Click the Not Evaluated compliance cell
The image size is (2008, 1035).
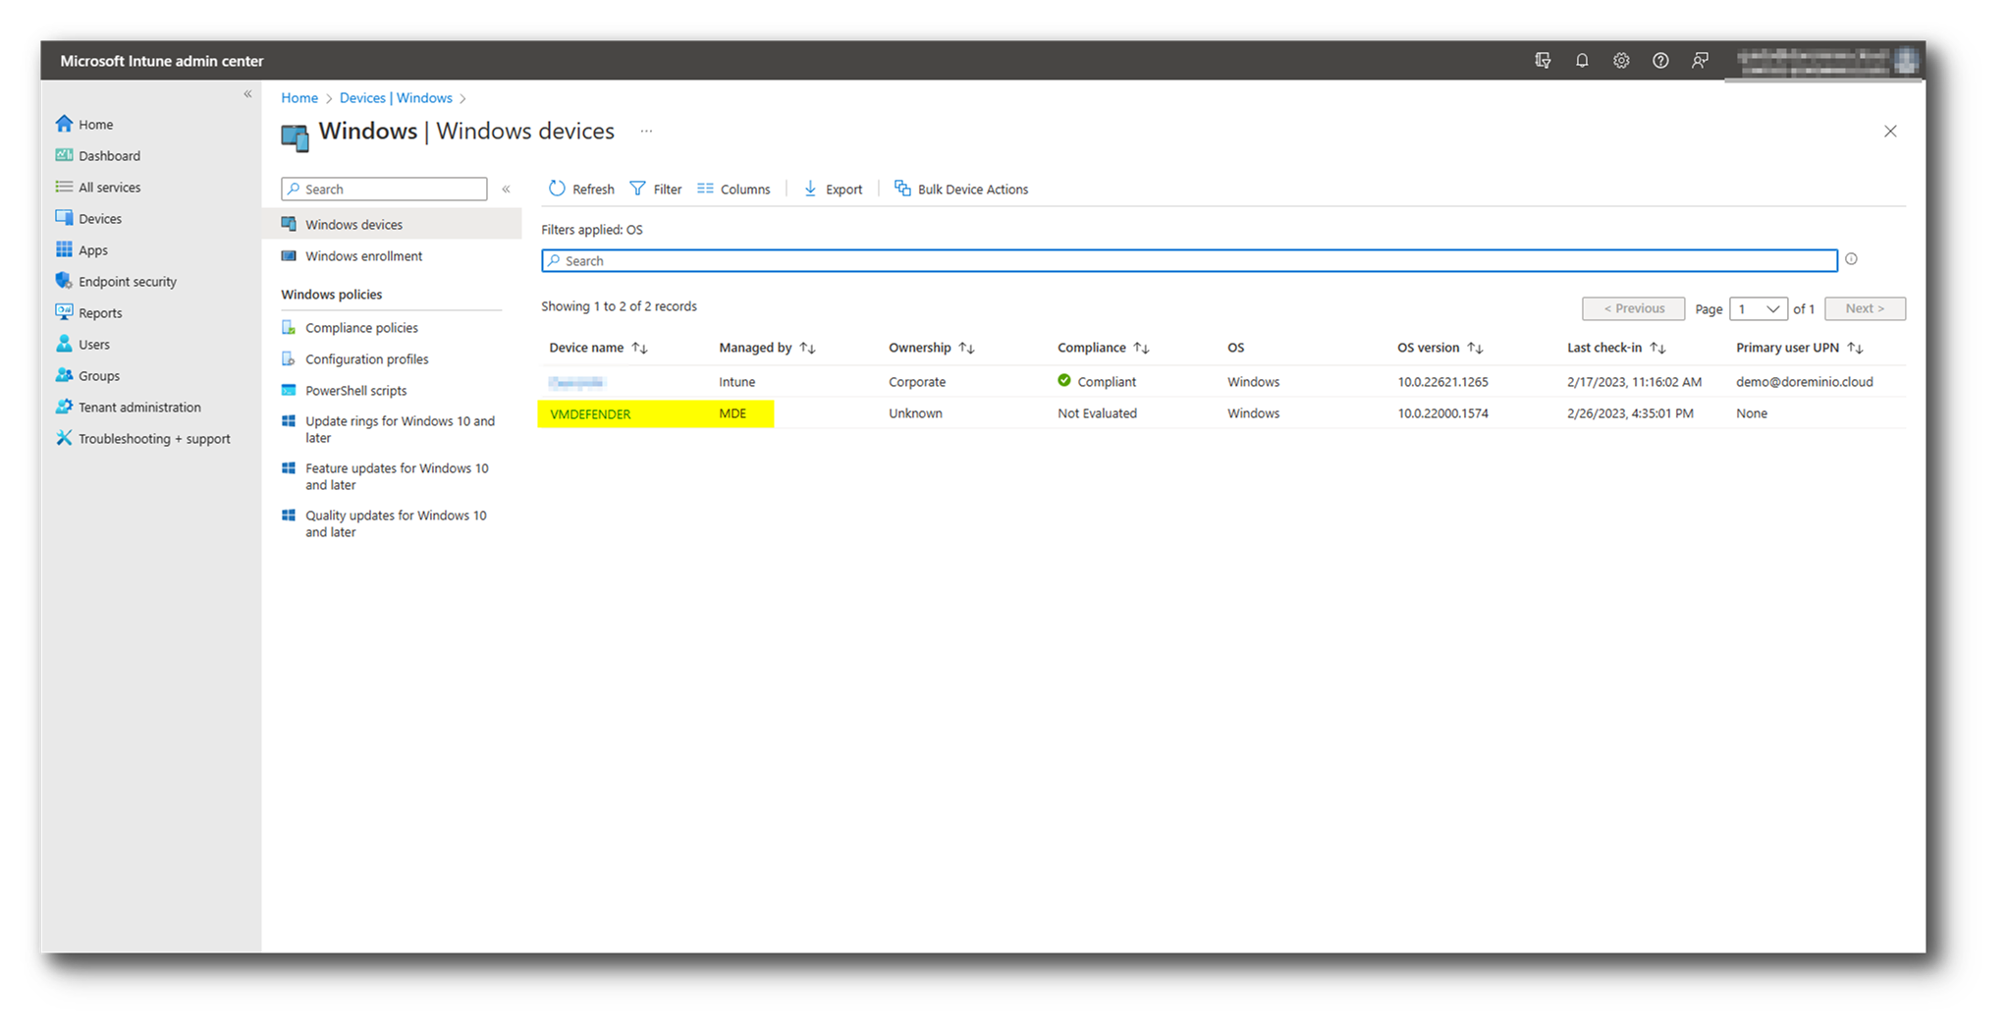[x=1097, y=413]
